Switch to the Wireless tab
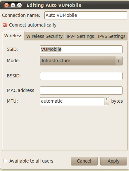The width and height of the screenshot is (129, 171). pyautogui.click(x=13, y=36)
